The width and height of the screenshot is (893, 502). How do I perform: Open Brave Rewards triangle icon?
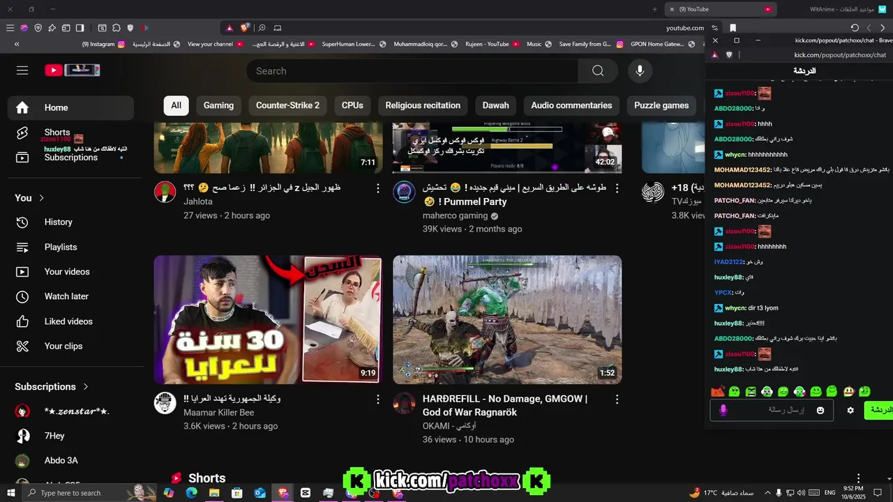pos(229,28)
